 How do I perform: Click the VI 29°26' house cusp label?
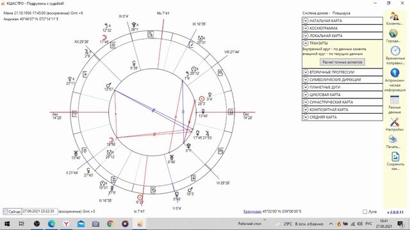pyautogui.click(x=223, y=183)
